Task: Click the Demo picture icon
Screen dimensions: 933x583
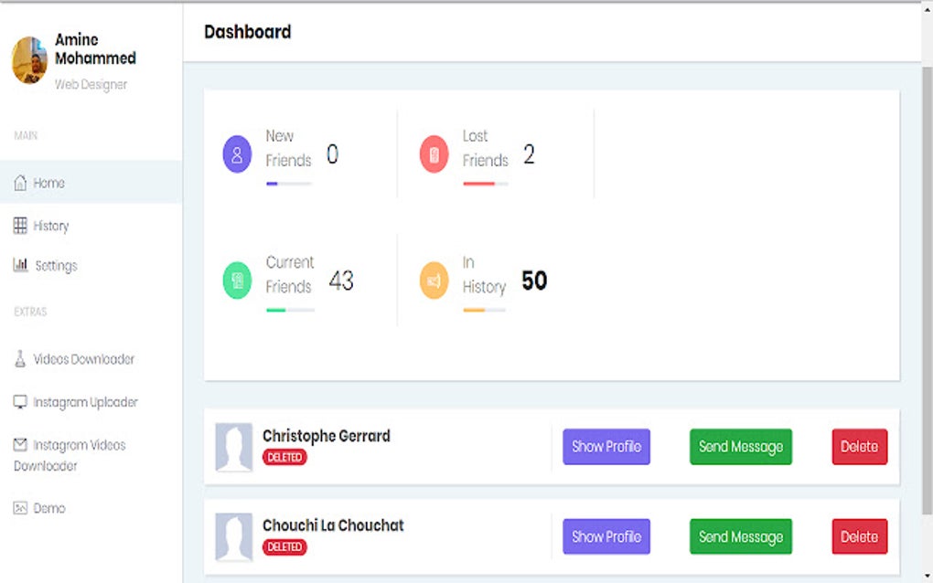Action: [20, 507]
